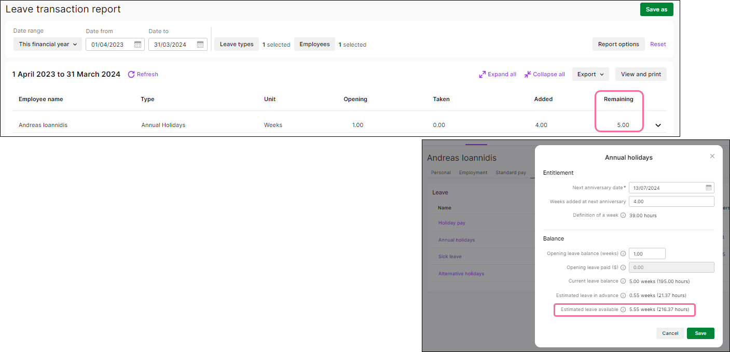Click the Added value 4.00
This screenshot has width=730, height=352.
pos(541,125)
